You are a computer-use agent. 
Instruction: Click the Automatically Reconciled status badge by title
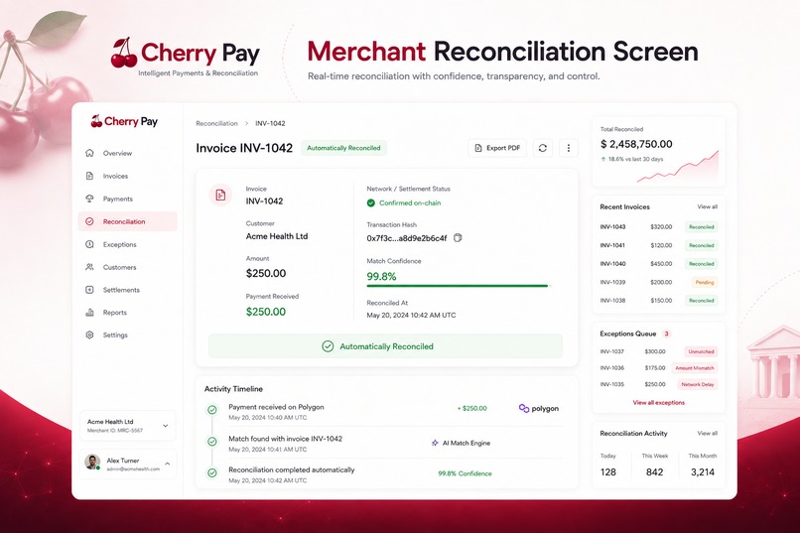click(343, 148)
